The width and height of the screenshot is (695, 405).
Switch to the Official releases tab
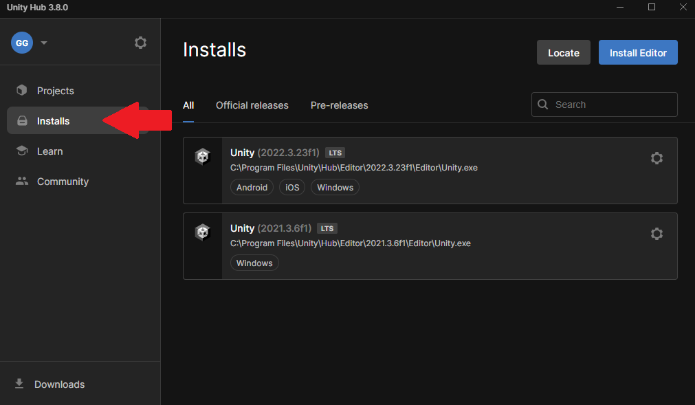pyautogui.click(x=252, y=105)
